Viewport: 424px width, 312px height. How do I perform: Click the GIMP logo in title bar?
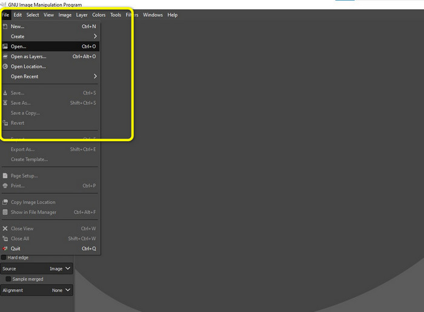pos(3,5)
